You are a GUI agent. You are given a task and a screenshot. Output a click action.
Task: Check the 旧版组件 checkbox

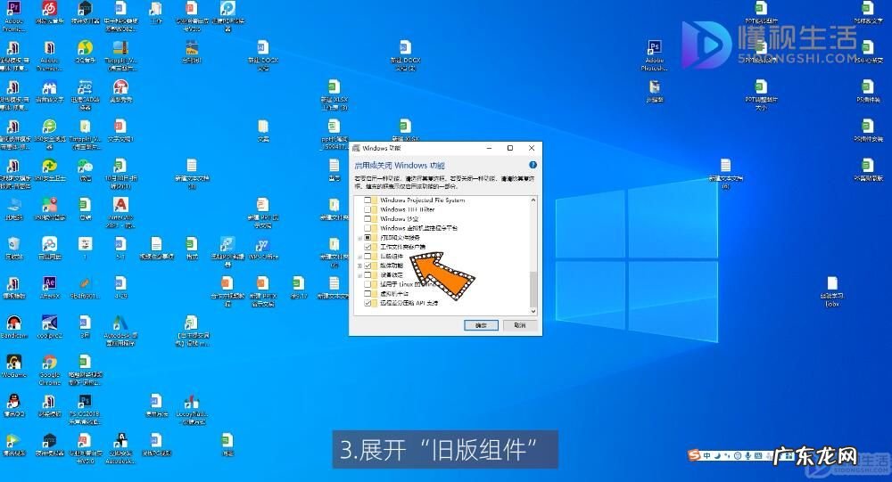coord(368,257)
